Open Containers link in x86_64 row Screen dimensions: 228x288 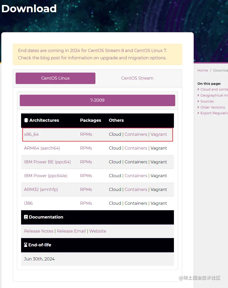pos(136,135)
